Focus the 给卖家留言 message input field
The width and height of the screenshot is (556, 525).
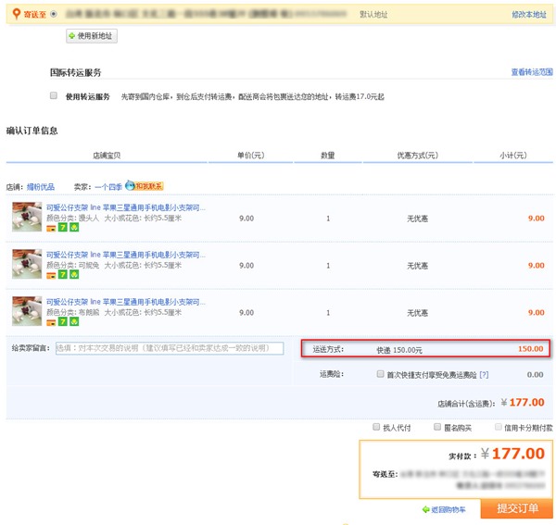click(170, 348)
